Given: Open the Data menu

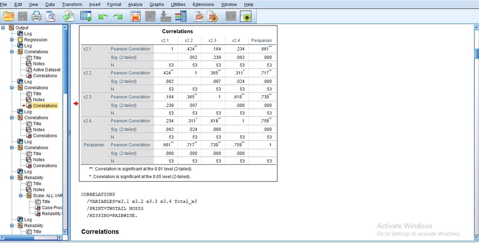Looking at the screenshot, I should (50, 4).
